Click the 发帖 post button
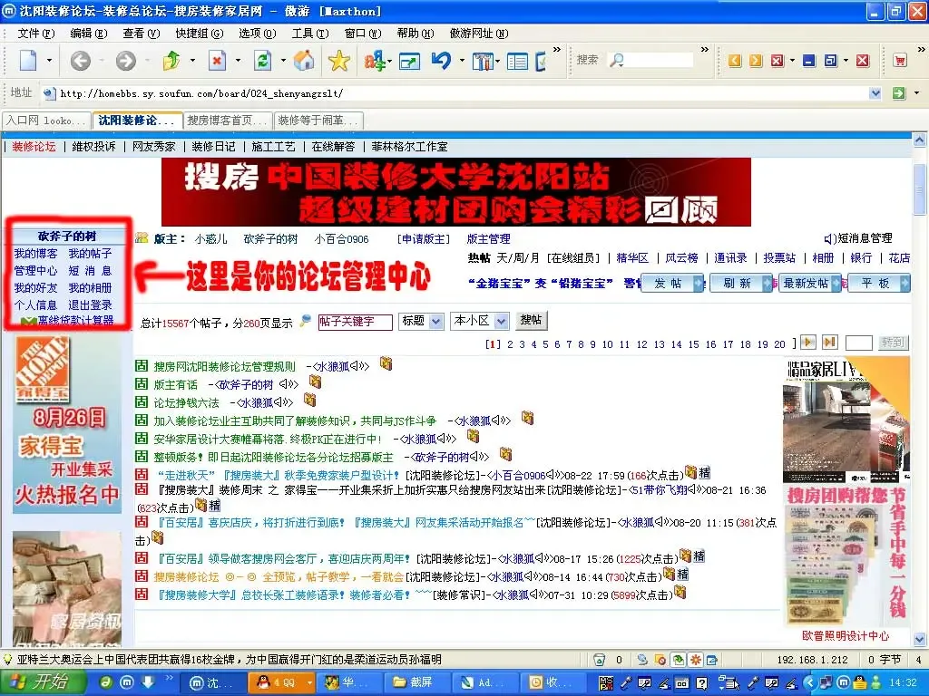This screenshot has width=929, height=696. click(672, 284)
